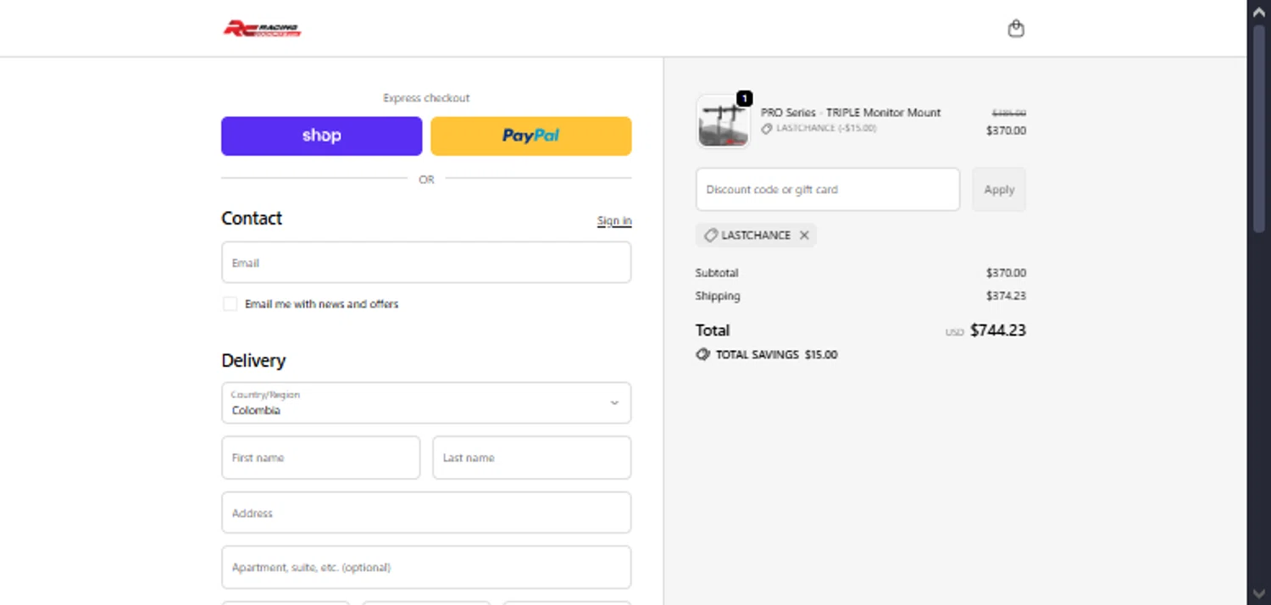The height and width of the screenshot is (605, 1271).
Task: Click product name PRO Series - TRIPLE Monitor Mount
Action: click(851, 113)
